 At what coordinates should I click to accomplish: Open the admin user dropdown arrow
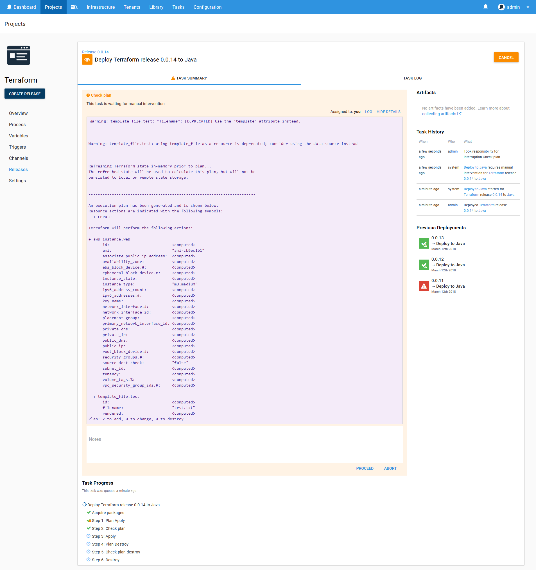(x=528, y=7)
